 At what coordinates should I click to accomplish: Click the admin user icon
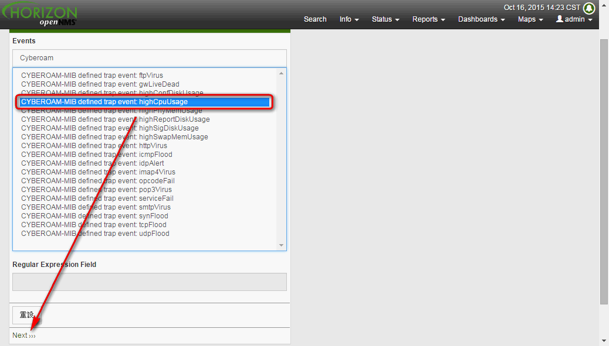coord(559,19)
